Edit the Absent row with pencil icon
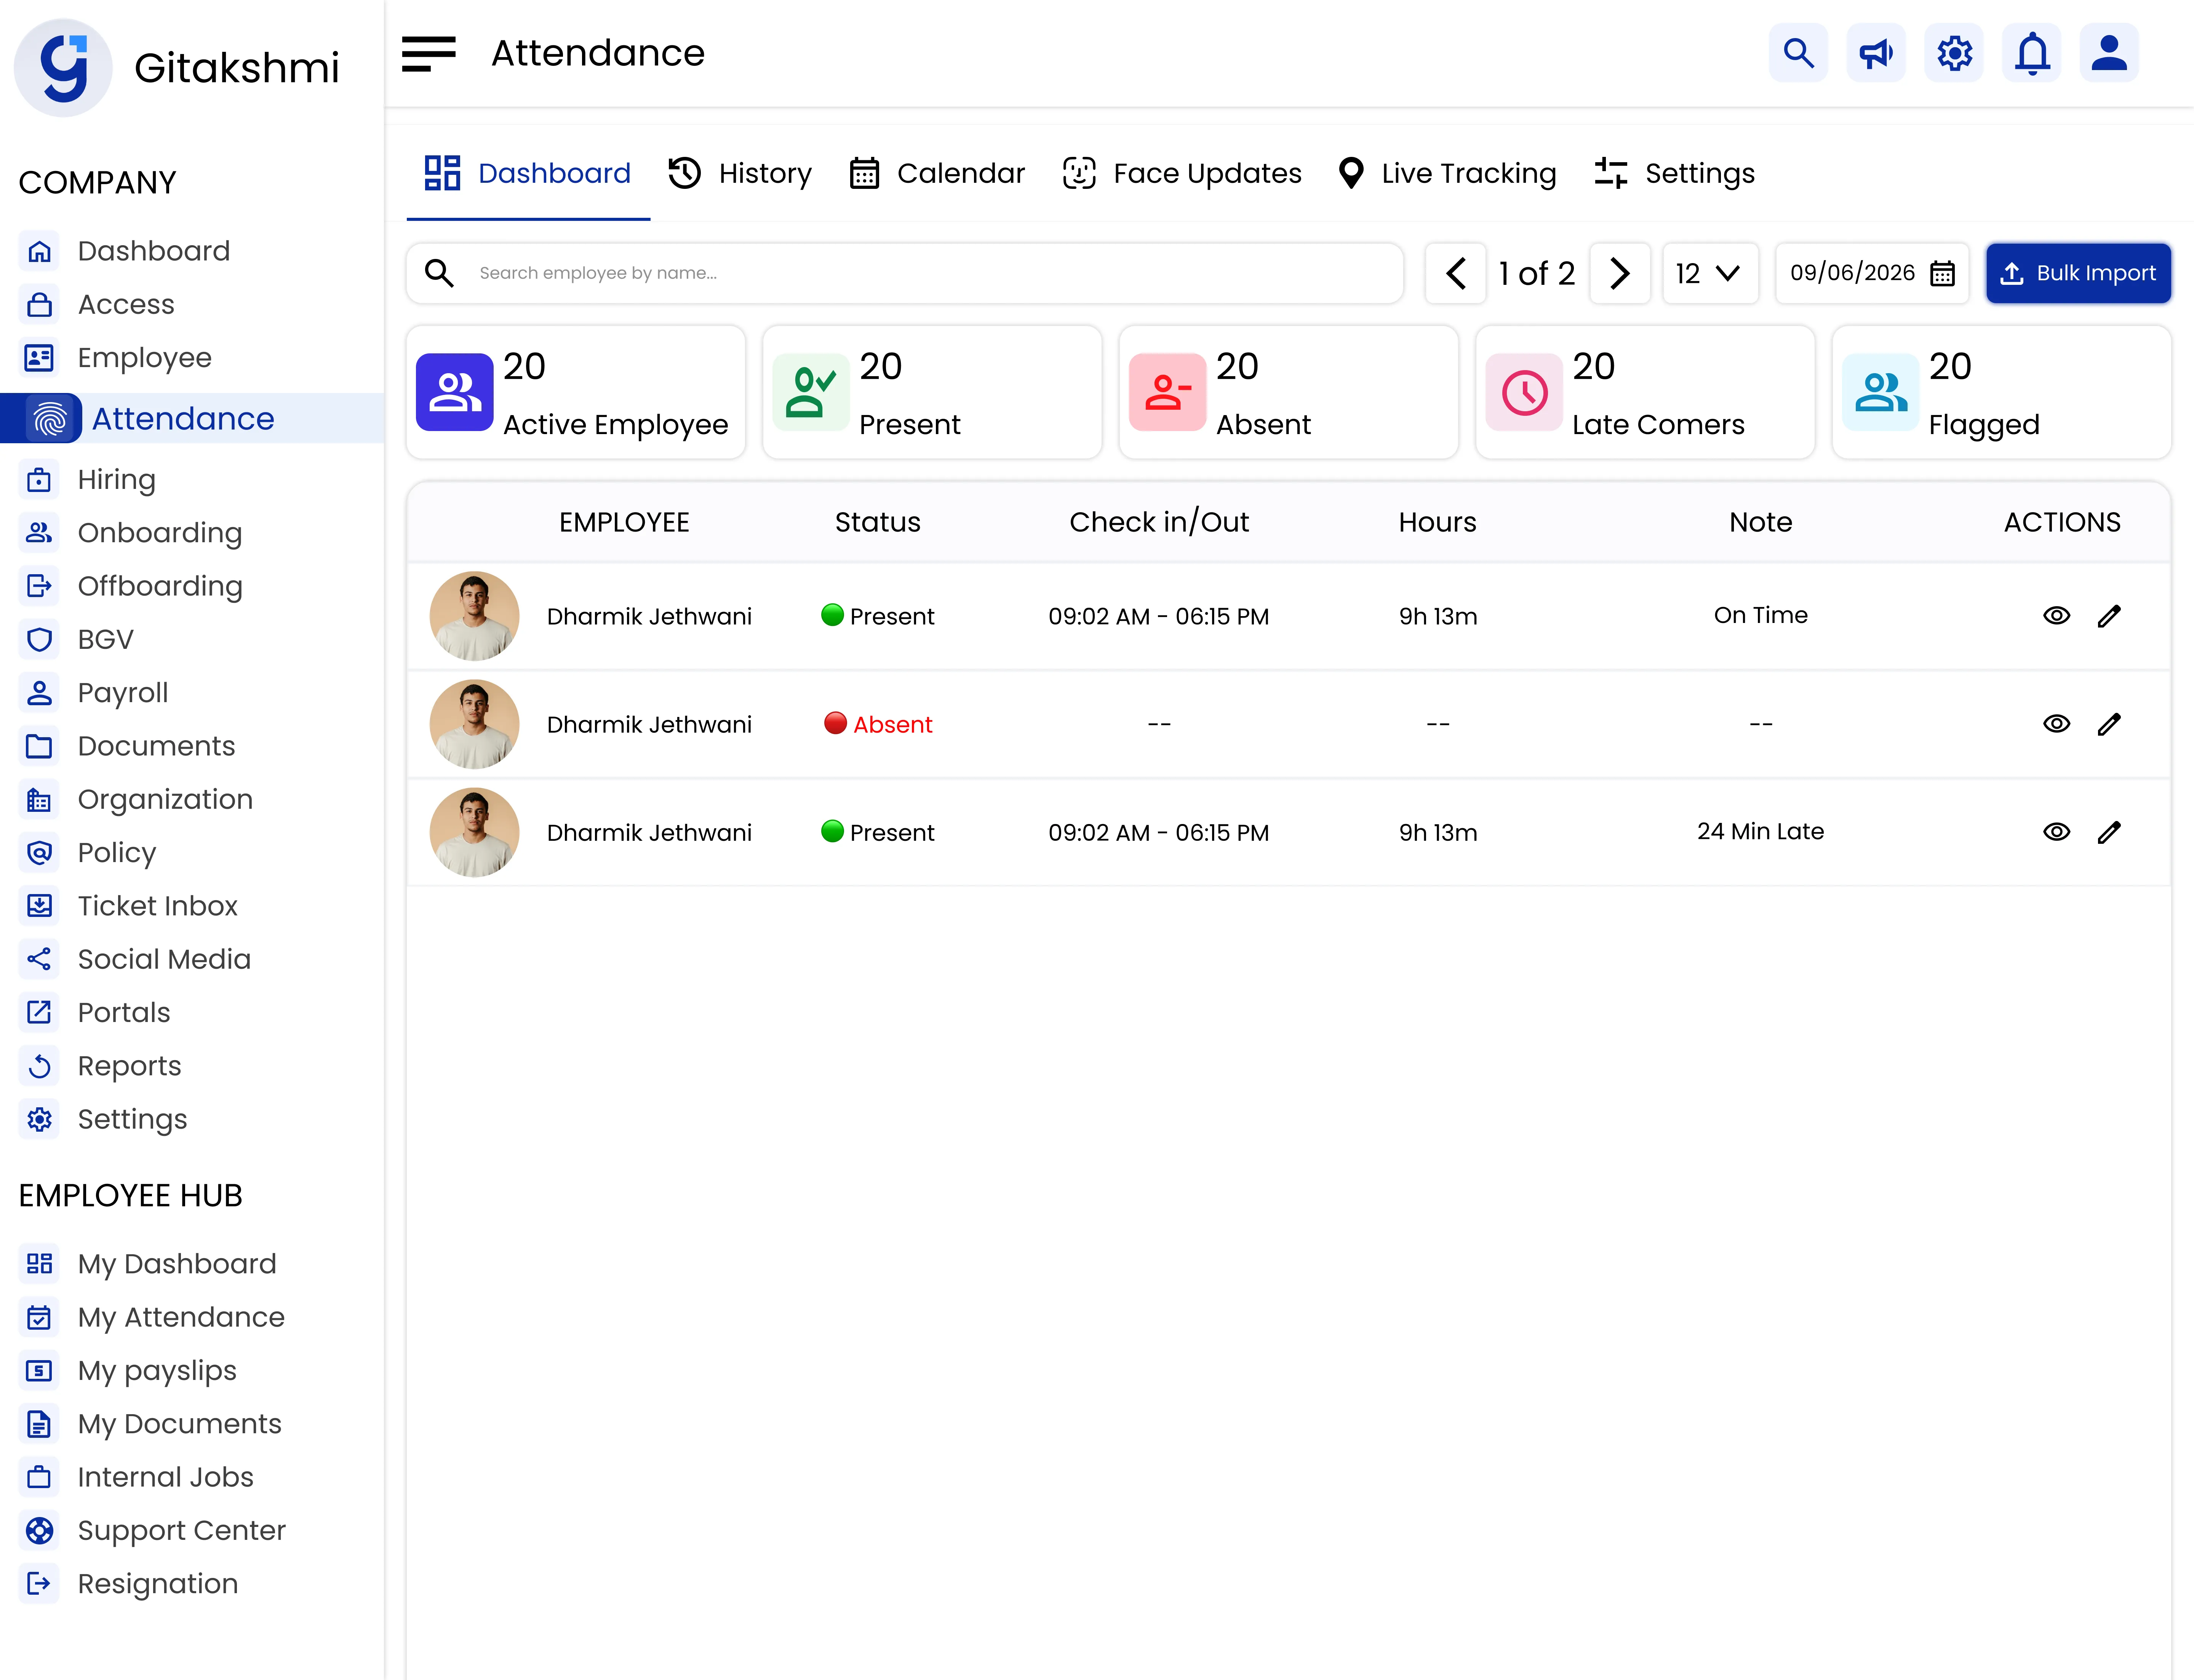This screenshot has width=2194, height=1680. coord(2109,724)
